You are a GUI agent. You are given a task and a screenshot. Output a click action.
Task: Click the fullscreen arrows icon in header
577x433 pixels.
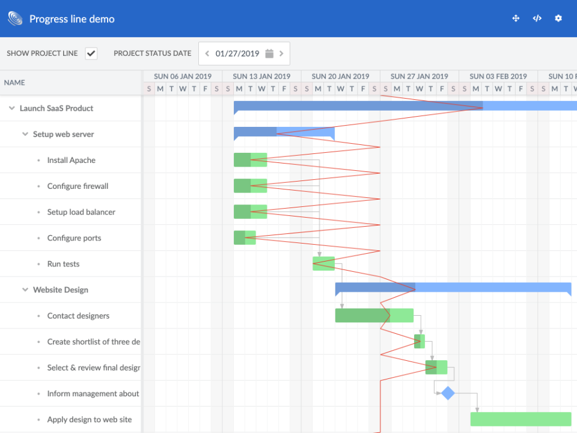click(x=516, y=19)
